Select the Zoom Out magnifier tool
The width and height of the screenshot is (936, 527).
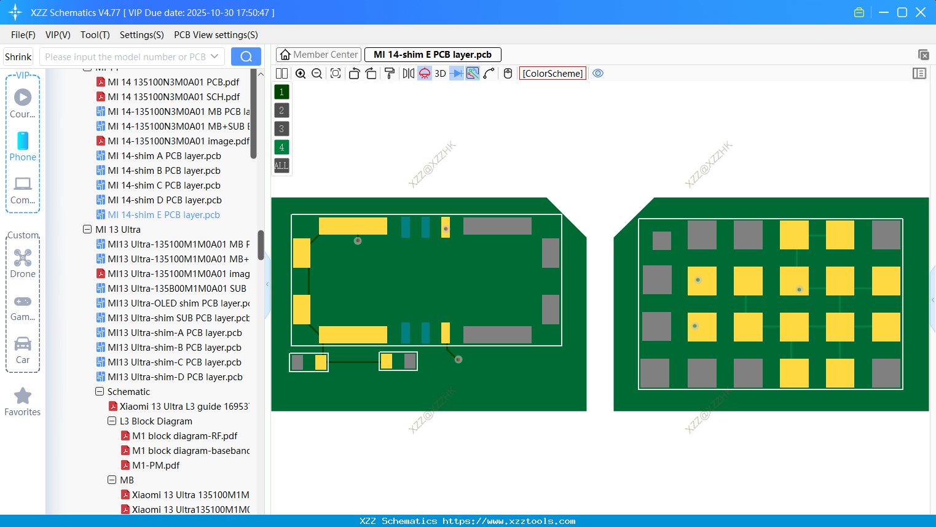[317, 73]
